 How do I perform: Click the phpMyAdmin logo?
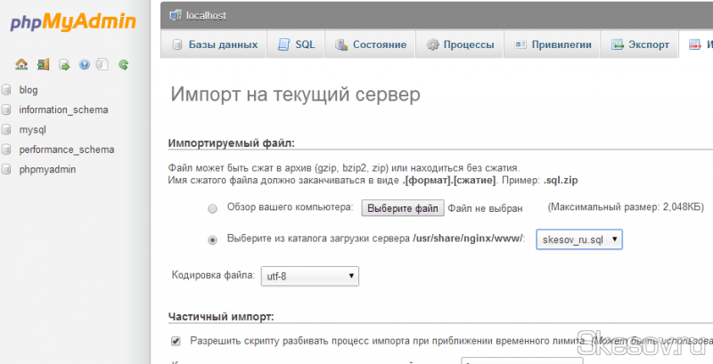coord(73,22)
